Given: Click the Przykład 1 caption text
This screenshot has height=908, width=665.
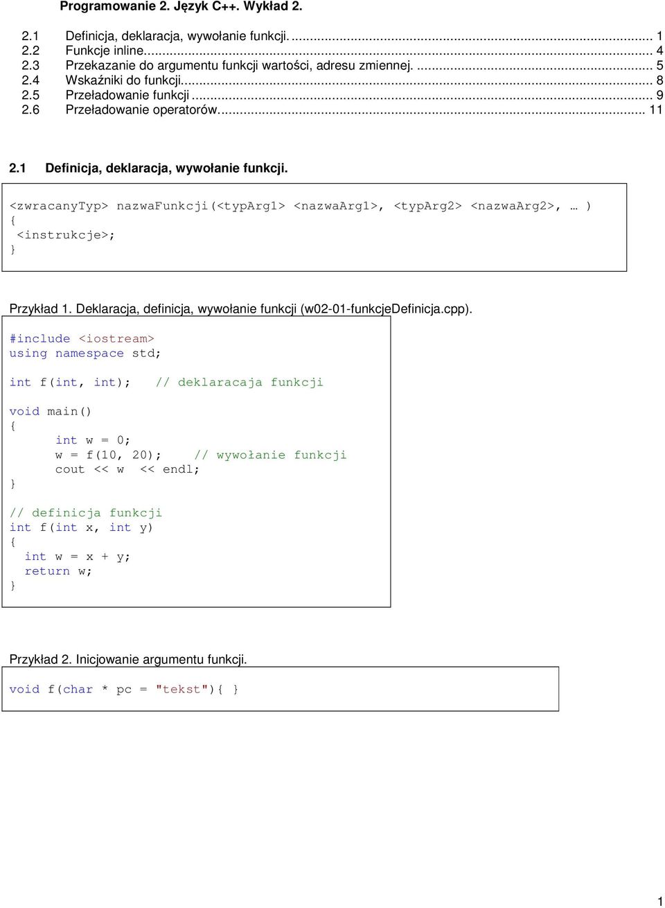Looking at the screenshot, I should pos(240,308).
